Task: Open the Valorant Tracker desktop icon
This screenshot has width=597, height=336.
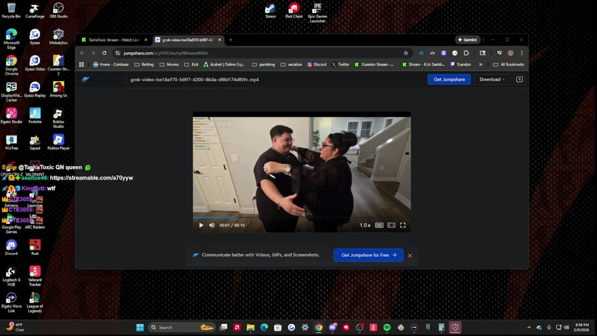Action: pos(35,276)
